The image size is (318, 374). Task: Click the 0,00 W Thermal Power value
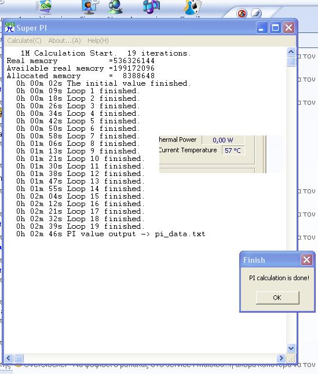tap(223, 140)
